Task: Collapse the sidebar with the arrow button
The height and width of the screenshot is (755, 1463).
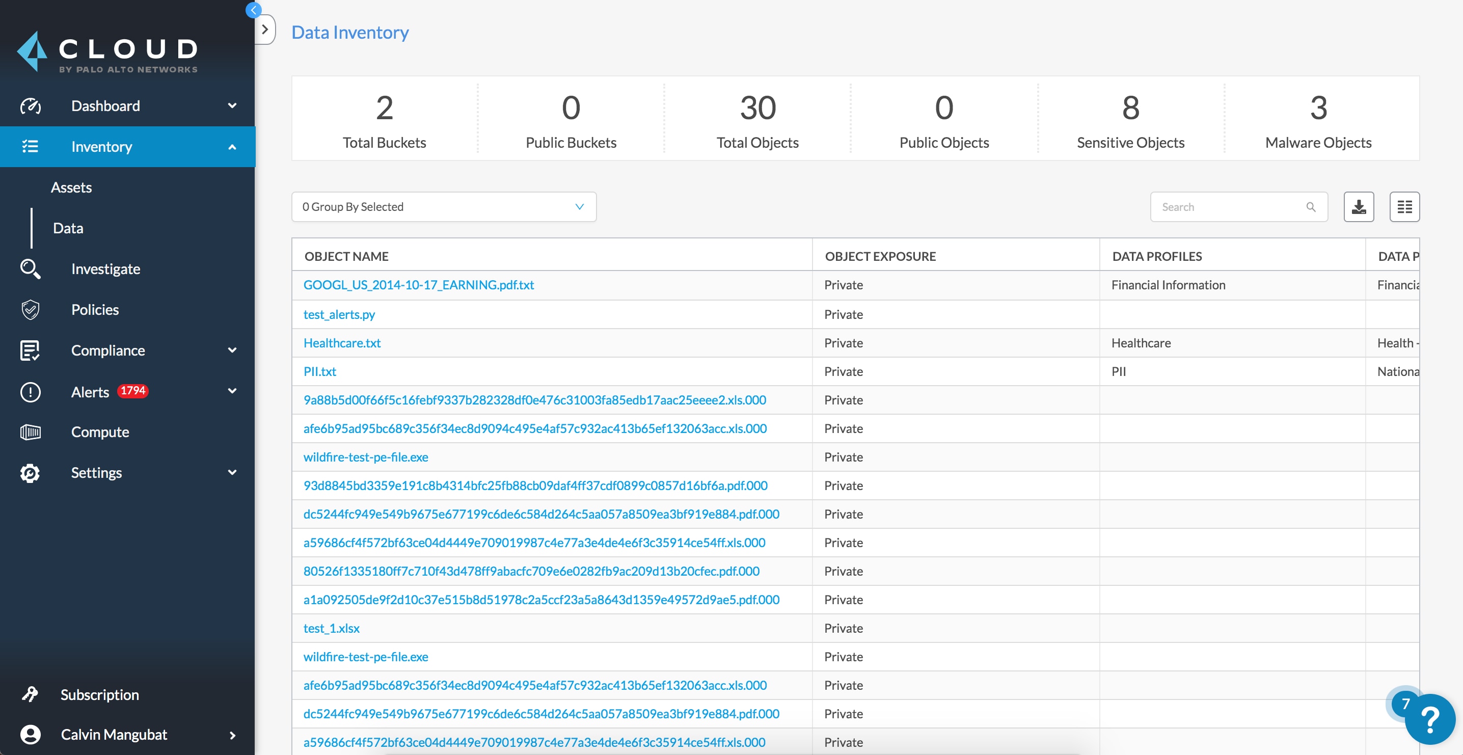Action: [x=253, y=10]
